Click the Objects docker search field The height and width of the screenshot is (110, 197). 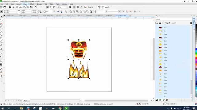pyautogui.click(x=173, y=20)
